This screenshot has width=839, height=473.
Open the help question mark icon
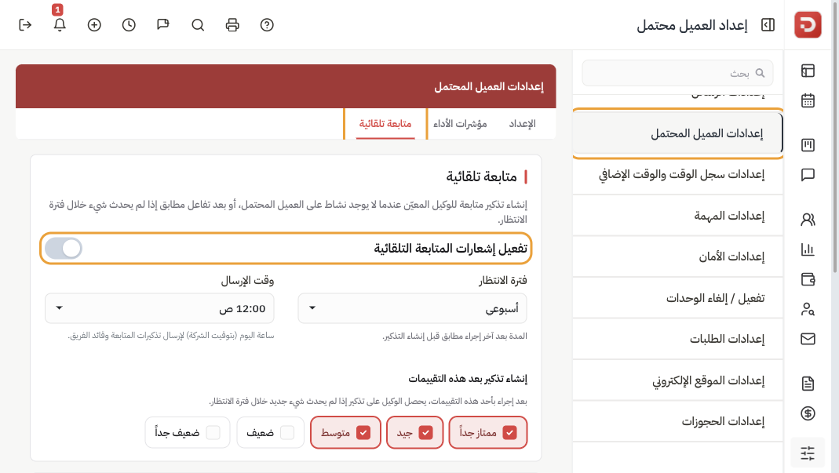click(267, 25)
